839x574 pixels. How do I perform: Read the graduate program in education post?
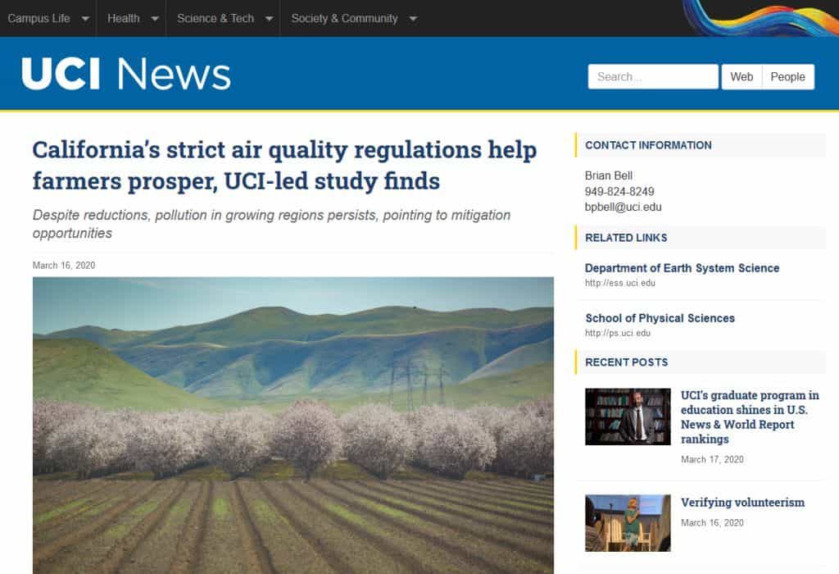click(x=750, y=417)
